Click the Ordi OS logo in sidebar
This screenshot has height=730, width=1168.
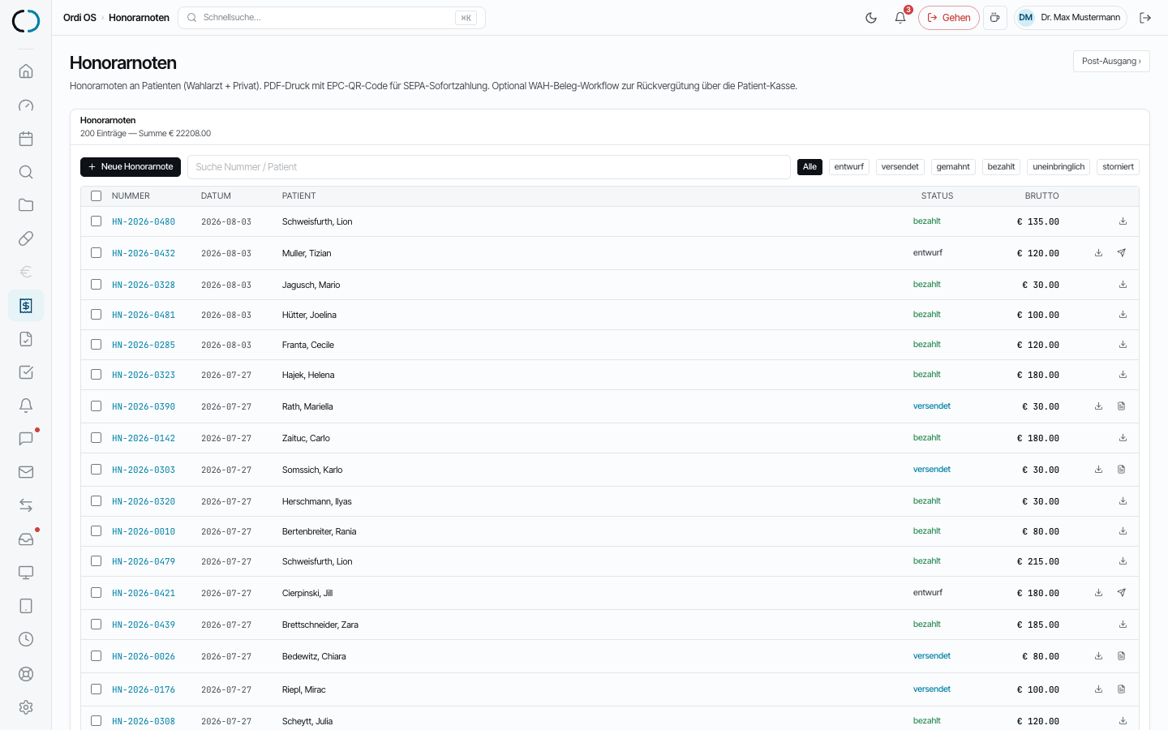pyautogui.click(x=26, y=21)
